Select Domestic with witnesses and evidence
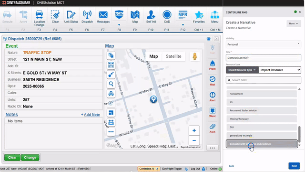Image resolution: width=305 pixels, height=172 pixels. pyautogui.click(x=262, y=144)
